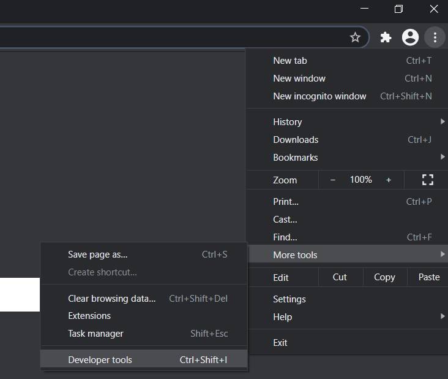Screen dimensions: 448x379
Task: Click the profile avatar icon
Action: [x=410, y=37]
